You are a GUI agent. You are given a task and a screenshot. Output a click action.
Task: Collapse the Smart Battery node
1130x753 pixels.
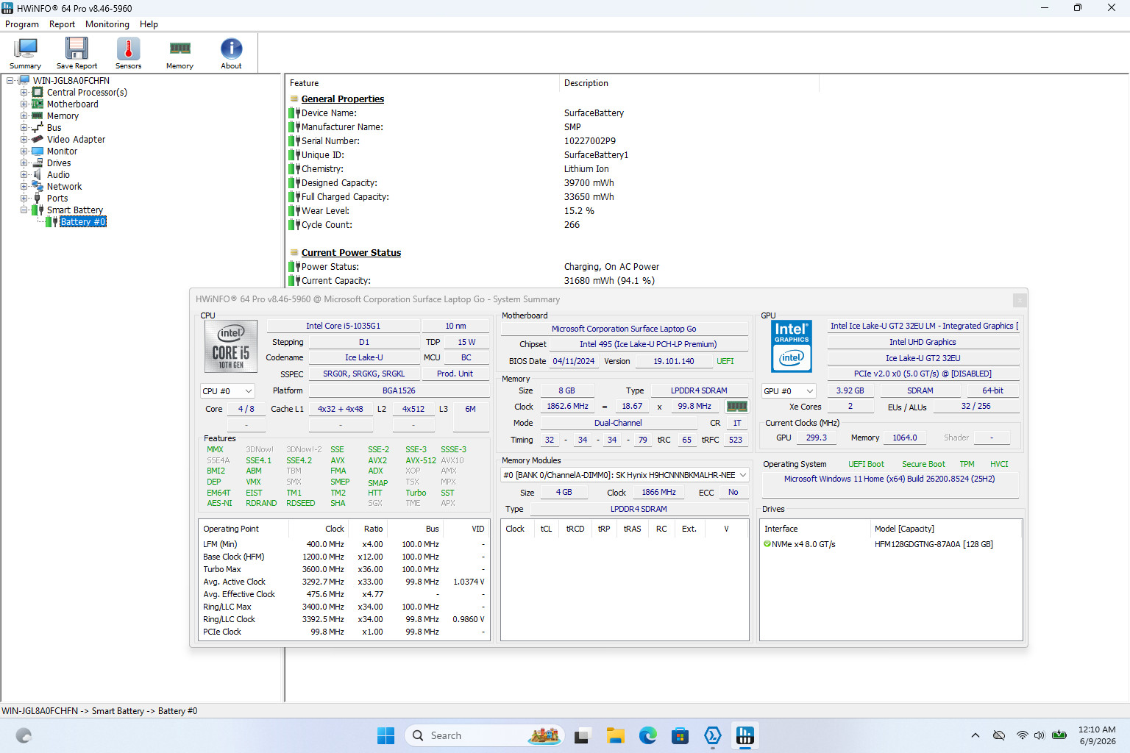click(24, 210)
